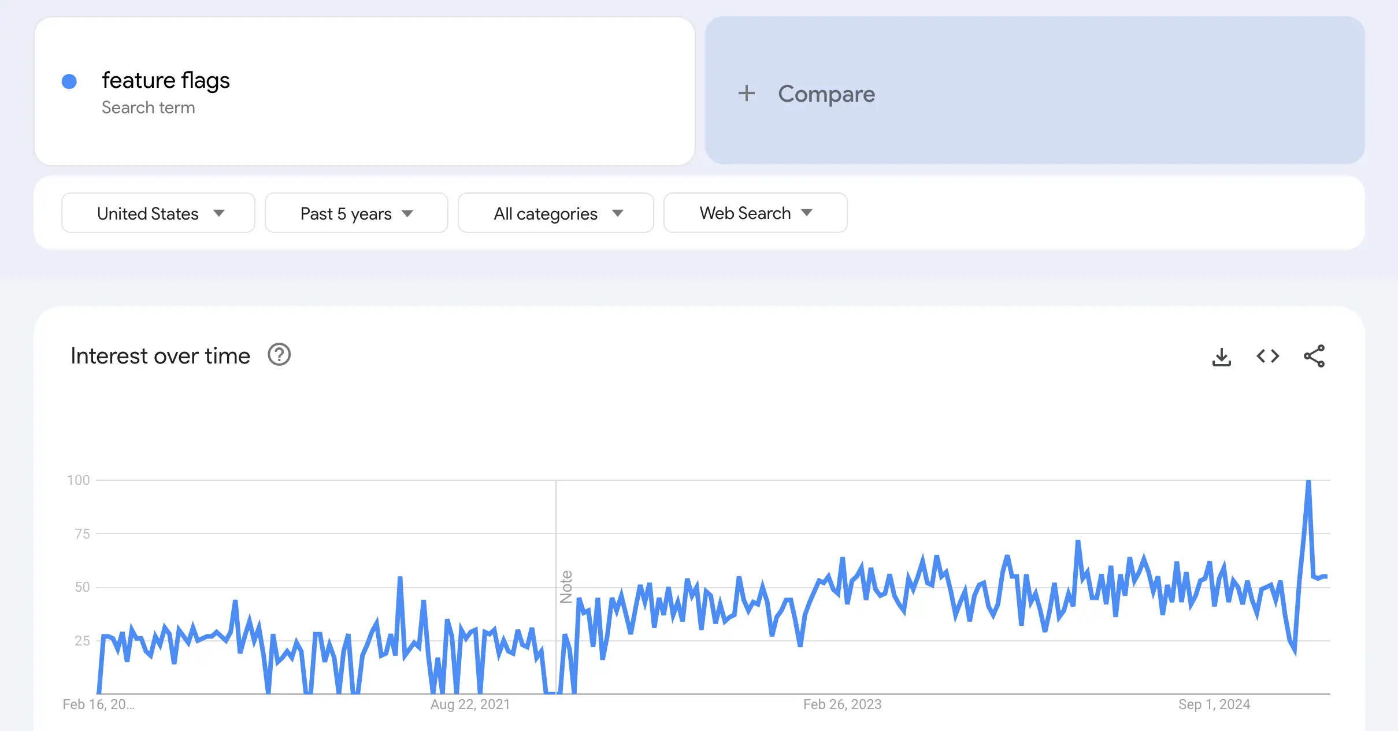
Task: Open the Interest over time help icon
Action: coord(279,355)
